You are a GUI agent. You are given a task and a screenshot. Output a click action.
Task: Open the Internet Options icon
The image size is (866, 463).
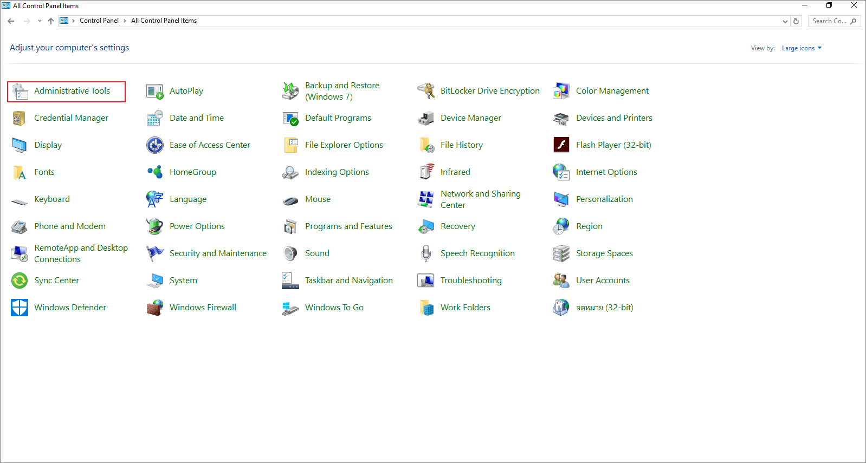point(561,172)
